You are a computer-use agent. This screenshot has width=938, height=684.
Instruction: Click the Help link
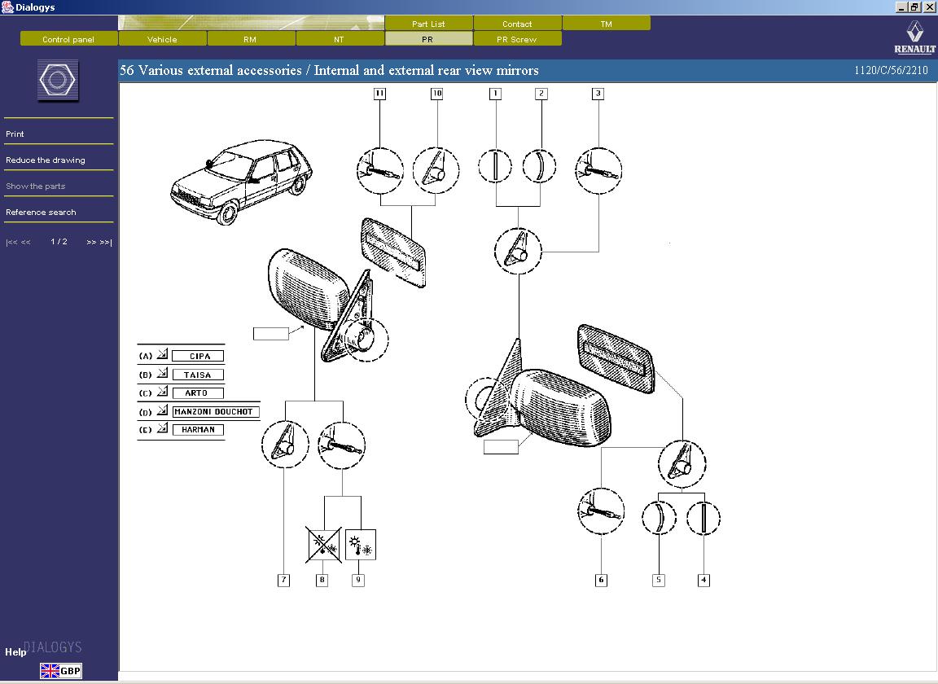pyautogui.click(x=15, y=651)
